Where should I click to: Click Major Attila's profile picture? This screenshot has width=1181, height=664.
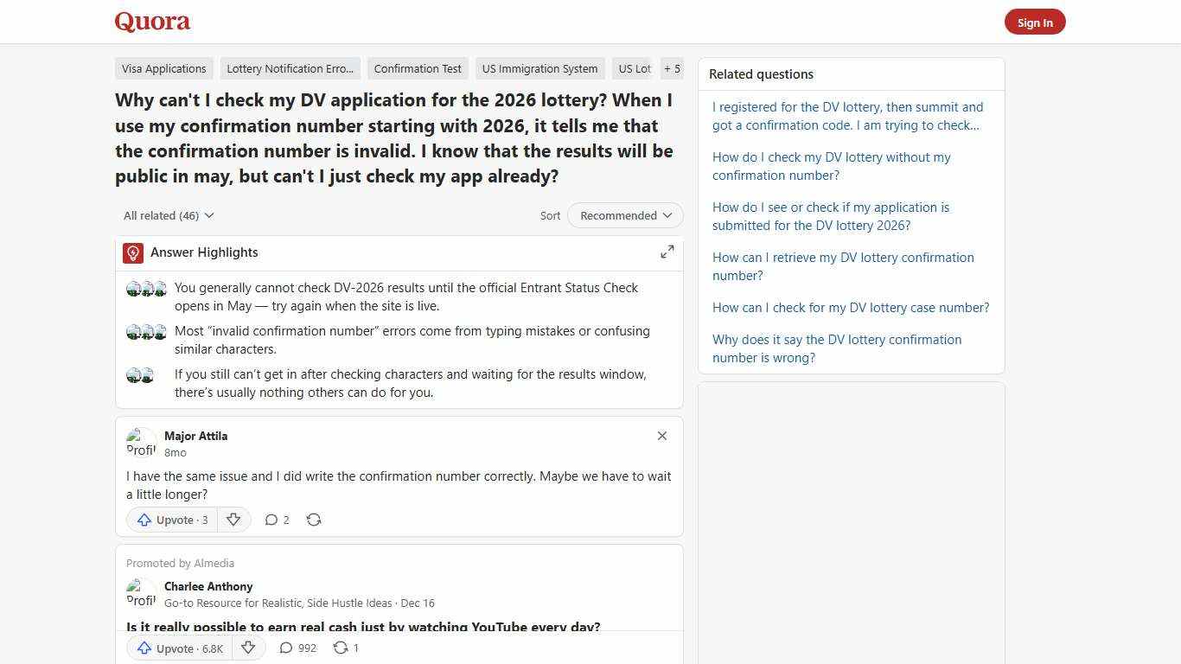(x=141, y=443)
